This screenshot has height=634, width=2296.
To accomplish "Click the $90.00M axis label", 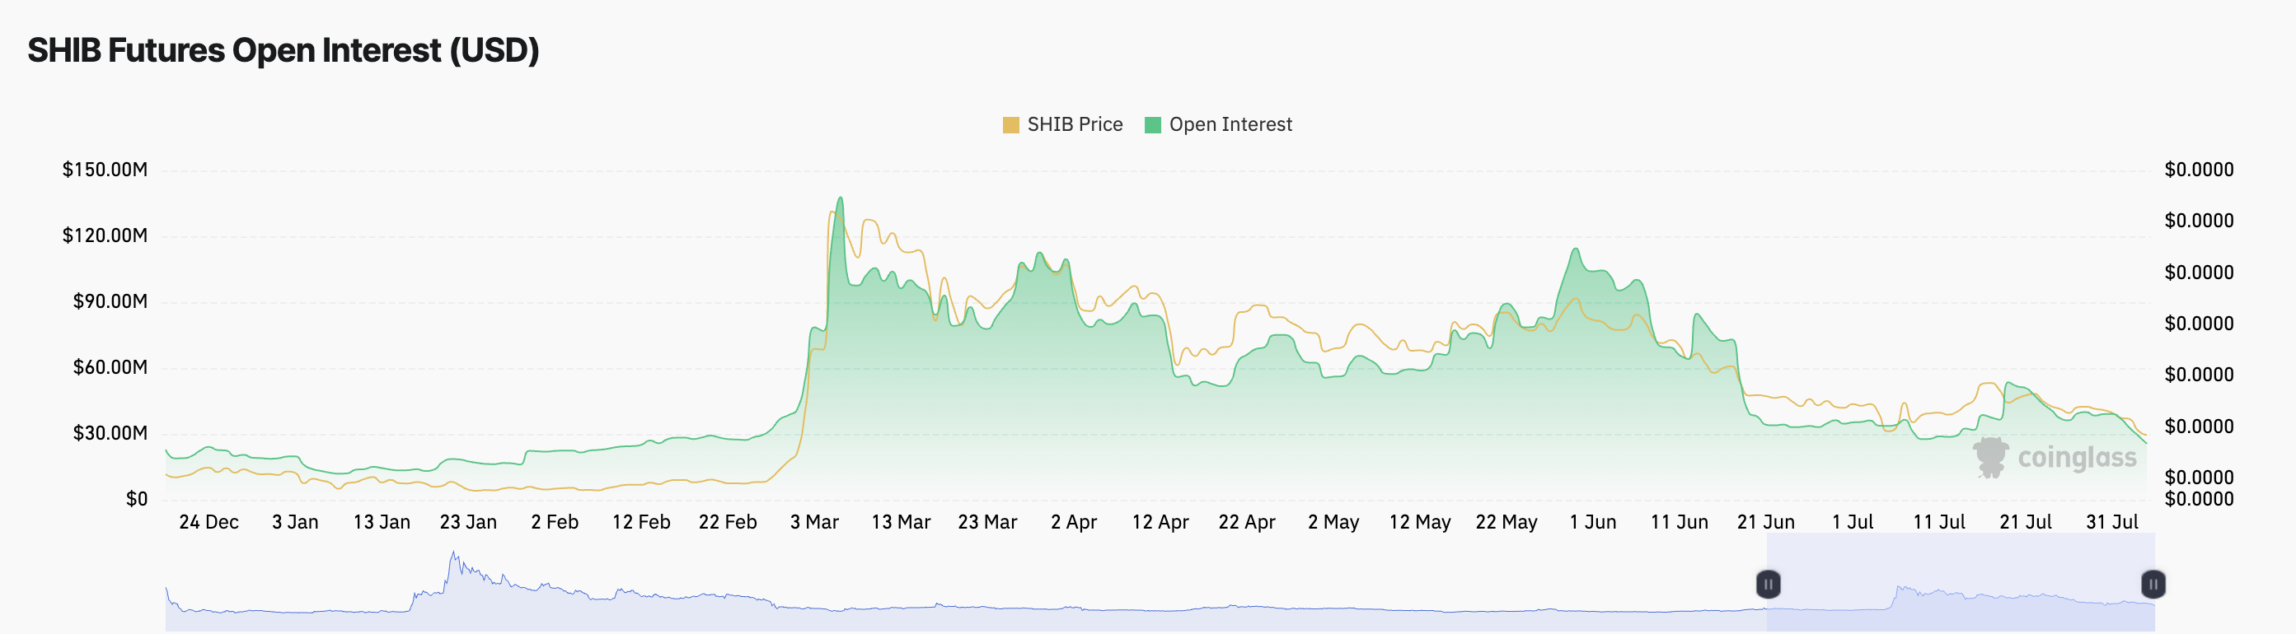I will tap(110, 301).
